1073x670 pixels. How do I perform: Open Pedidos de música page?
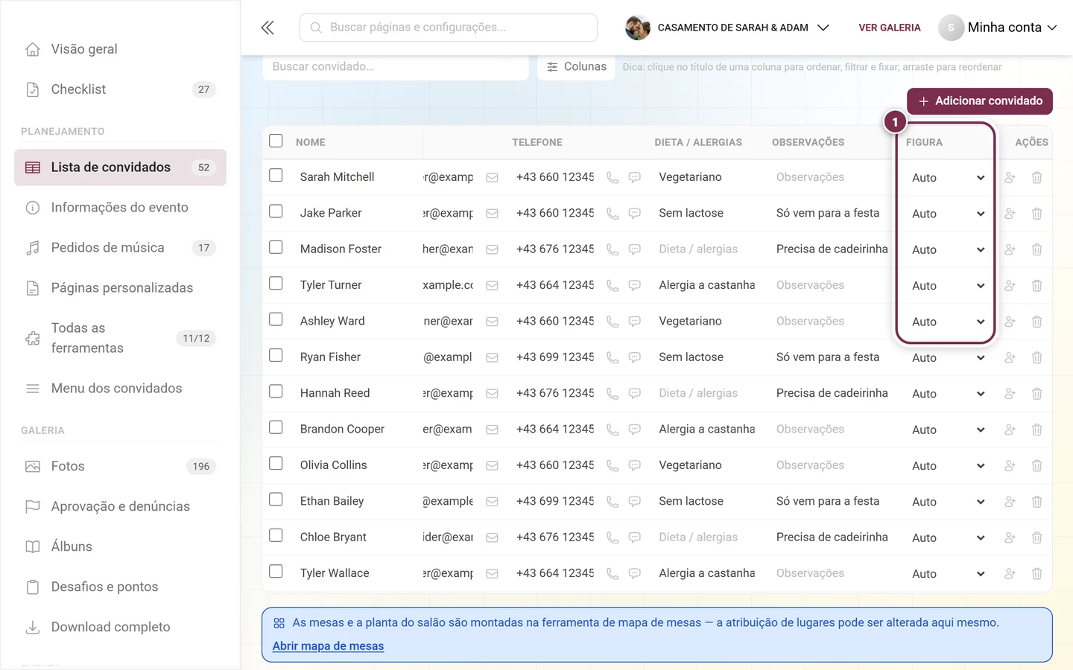pyautogui.click(x=120, y=248)
